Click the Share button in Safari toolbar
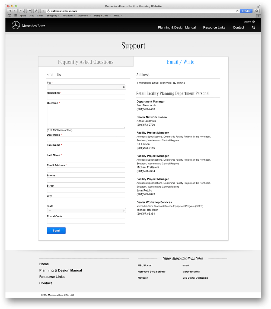 29,11
